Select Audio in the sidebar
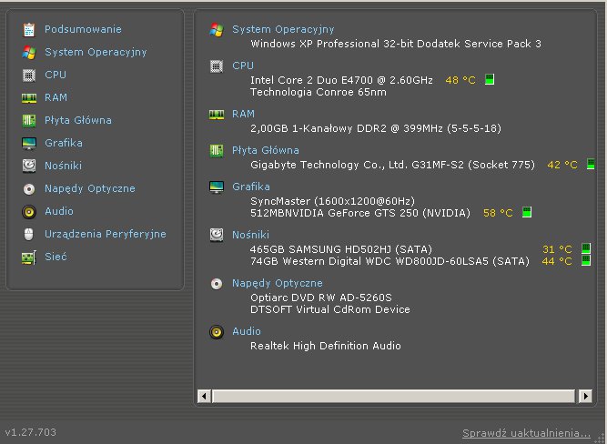The image size is (607, 444). click(59, 211)
